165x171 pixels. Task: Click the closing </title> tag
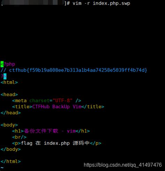(93, 107)
